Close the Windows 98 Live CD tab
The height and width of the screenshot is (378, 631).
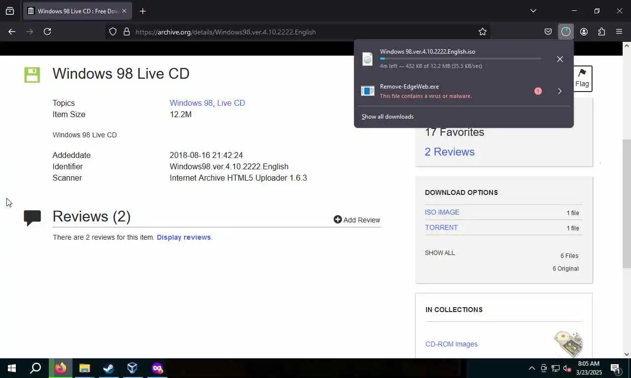coord(124,11)
